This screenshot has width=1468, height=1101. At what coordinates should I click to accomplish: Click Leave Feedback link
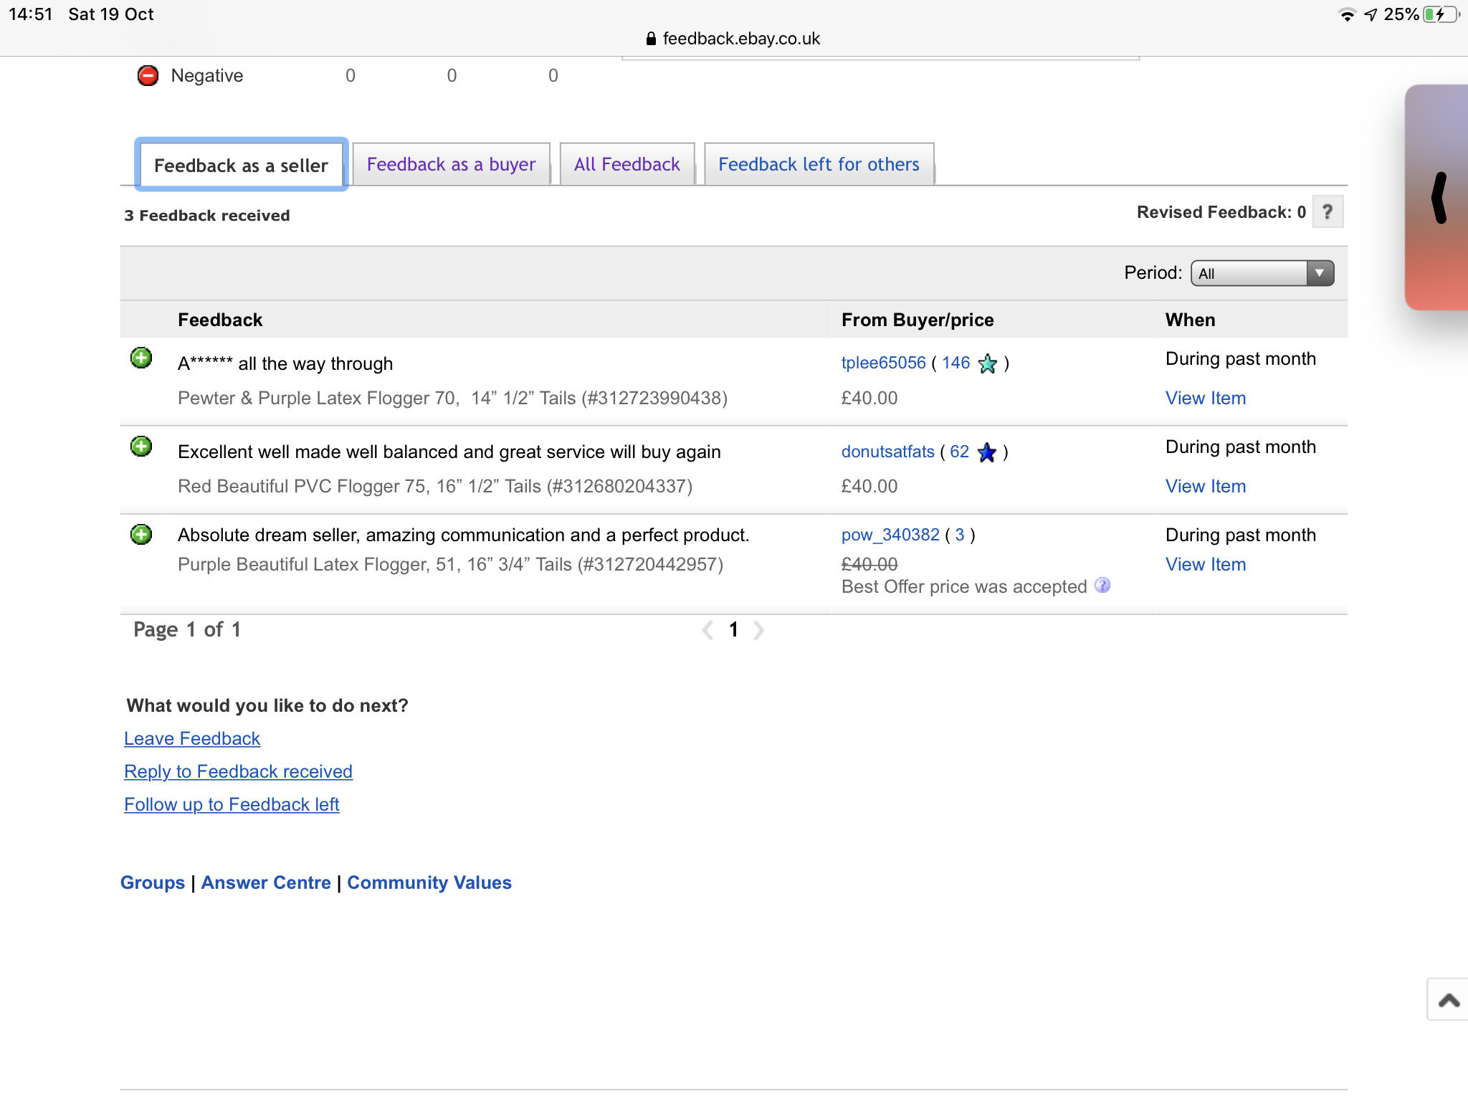192,738
